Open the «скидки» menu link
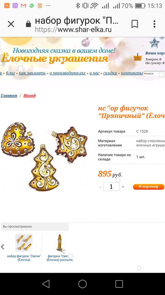 tap(110, 73)
